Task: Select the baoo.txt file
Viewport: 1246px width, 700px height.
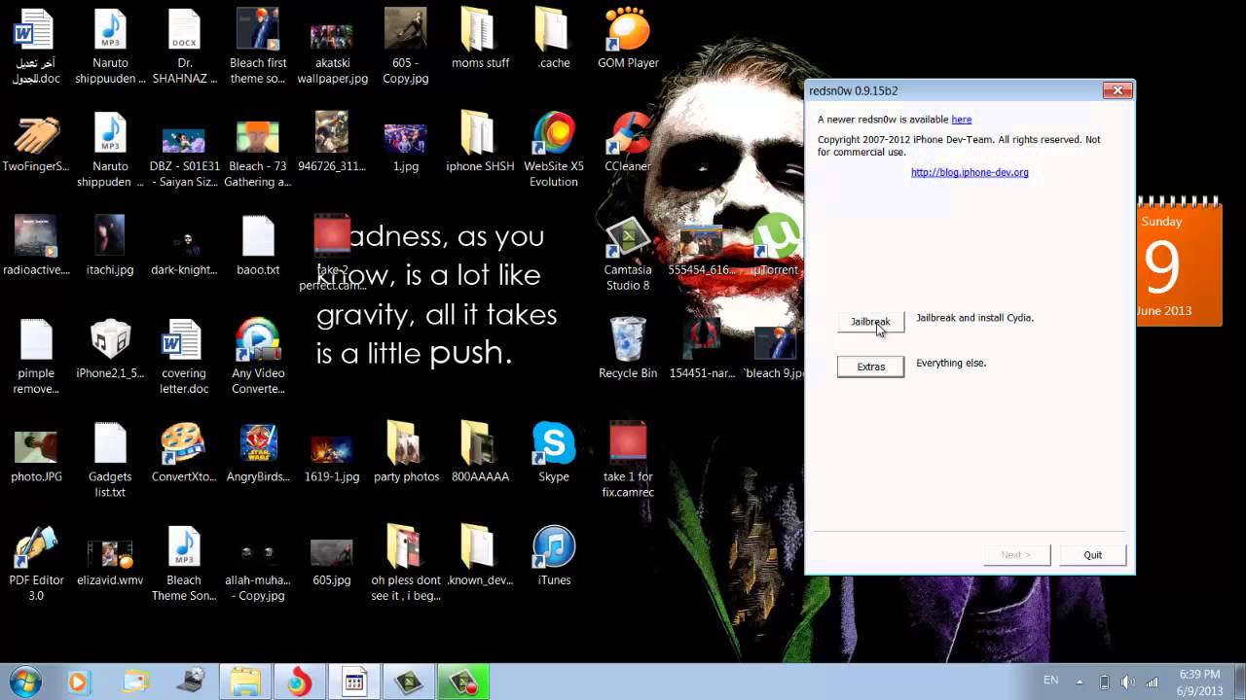Action: (x=258, y=245)
